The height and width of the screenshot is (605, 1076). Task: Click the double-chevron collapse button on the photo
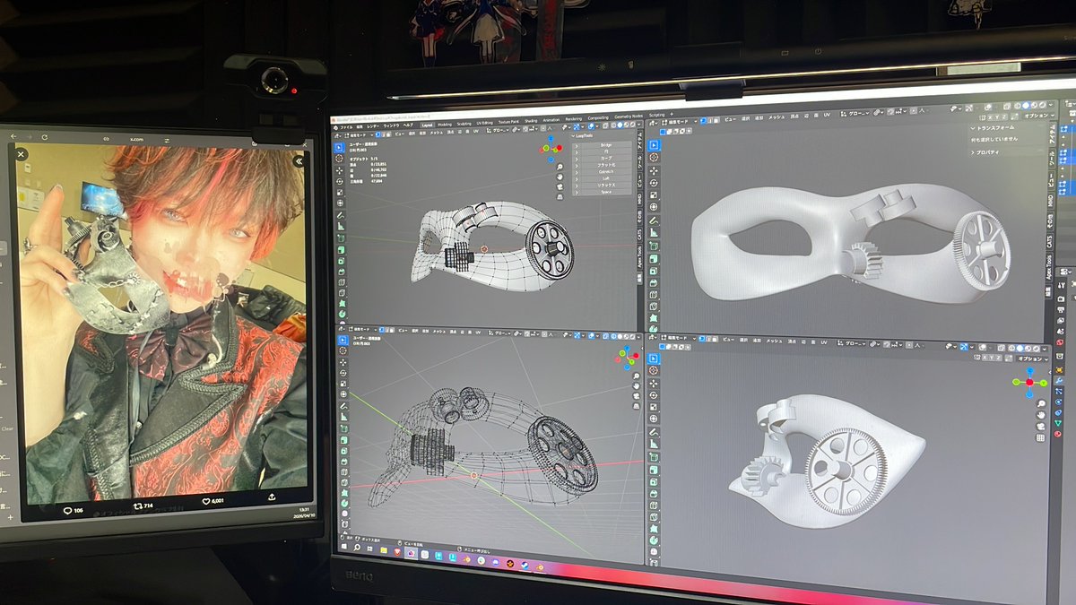[299, 161]
